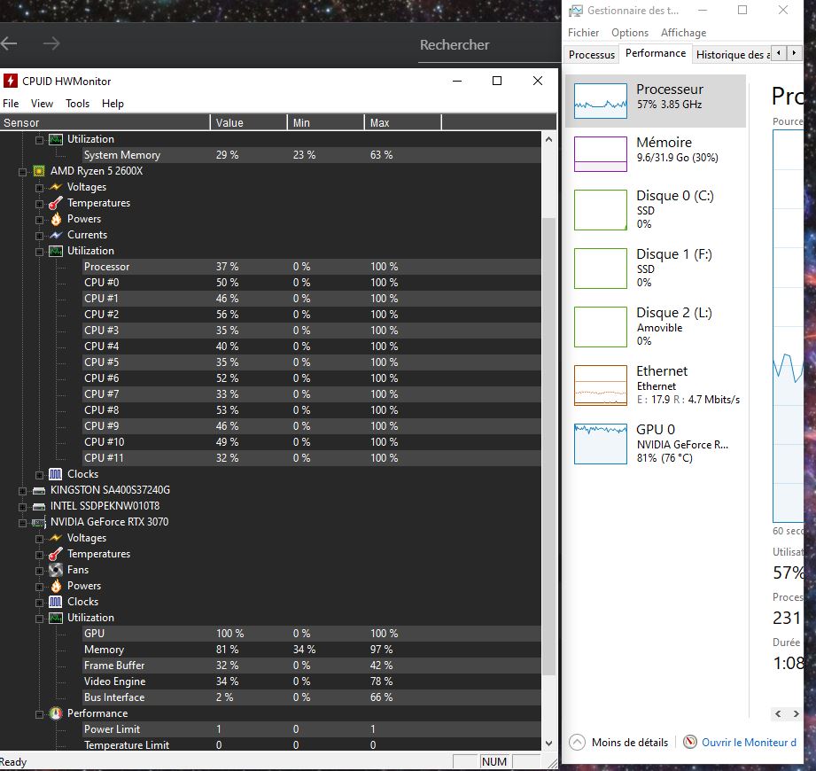Viewport: 816px width, 771px height.
Task: Click the HWMonitor vertical scrollbar
Action: tap(549, 443)
